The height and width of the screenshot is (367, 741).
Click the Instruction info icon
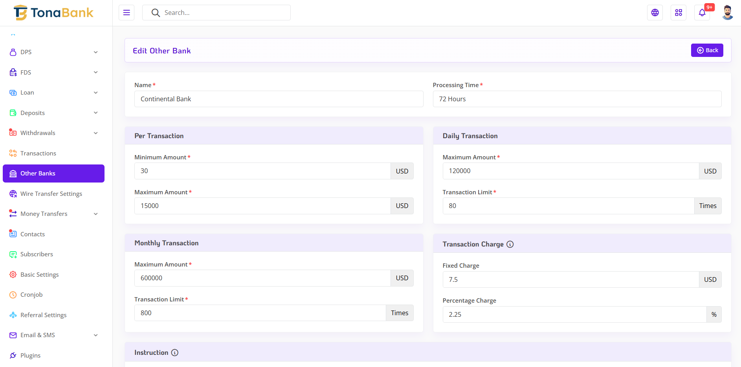175,352
